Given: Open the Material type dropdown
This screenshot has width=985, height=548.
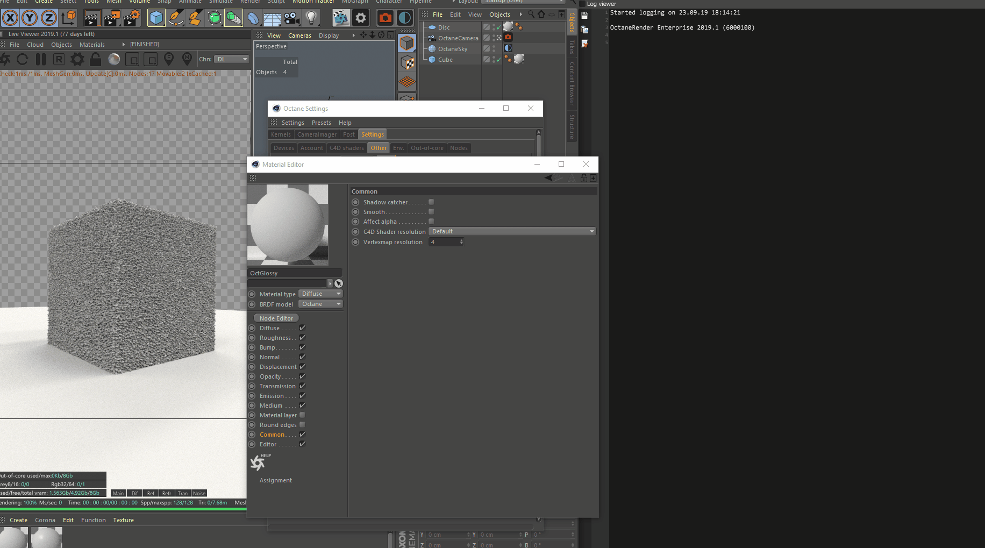Looking at the screenshot, I should tap(320, 294).
